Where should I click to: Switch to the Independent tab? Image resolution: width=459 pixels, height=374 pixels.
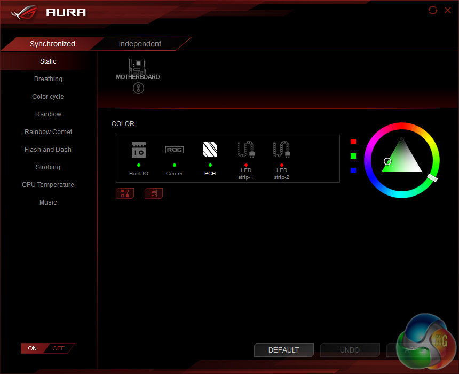(140, 44)
